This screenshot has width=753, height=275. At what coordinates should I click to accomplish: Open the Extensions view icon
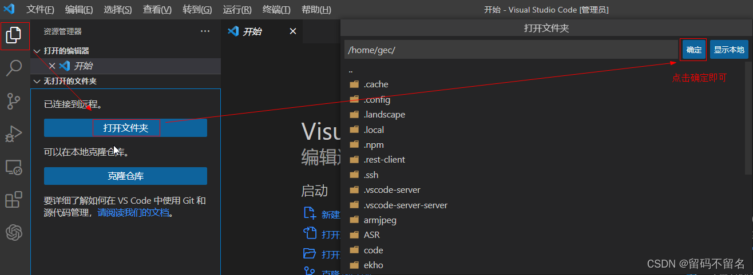[14, 200]
